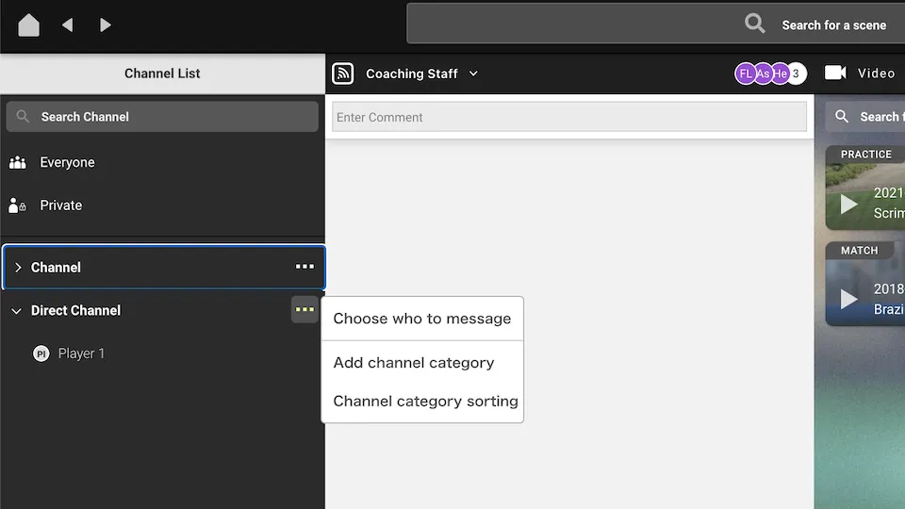Go to the home screen icon
The height and width of the screenshot is (509, 905).
point(28,25)
